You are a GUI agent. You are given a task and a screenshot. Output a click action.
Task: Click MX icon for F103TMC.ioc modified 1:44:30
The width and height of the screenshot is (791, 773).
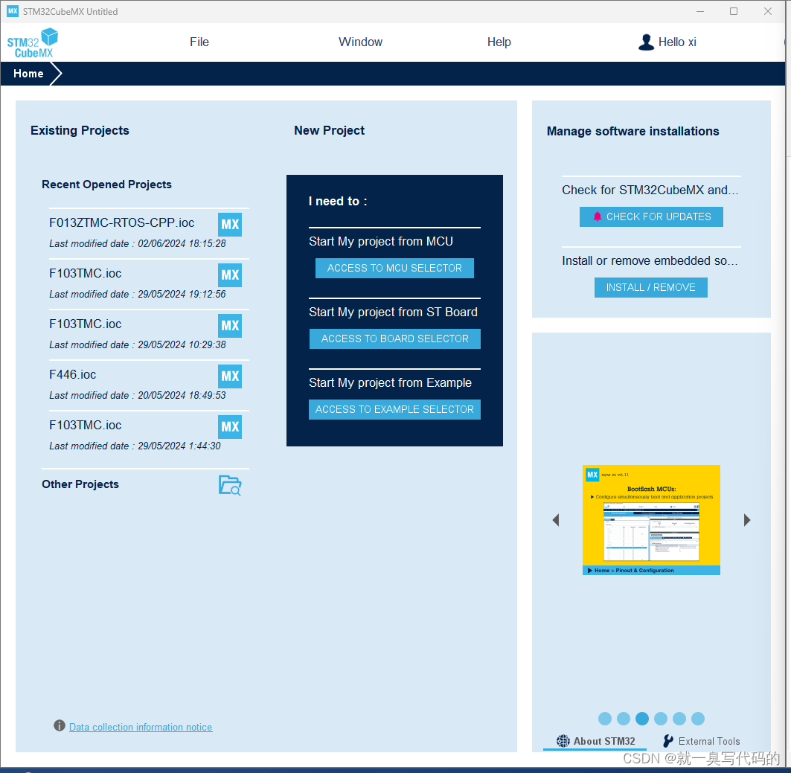[x=230, y=426]
